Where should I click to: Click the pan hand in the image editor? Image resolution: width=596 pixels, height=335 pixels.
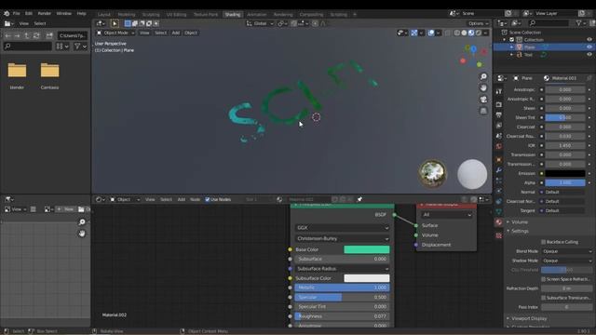pos(82,234)
